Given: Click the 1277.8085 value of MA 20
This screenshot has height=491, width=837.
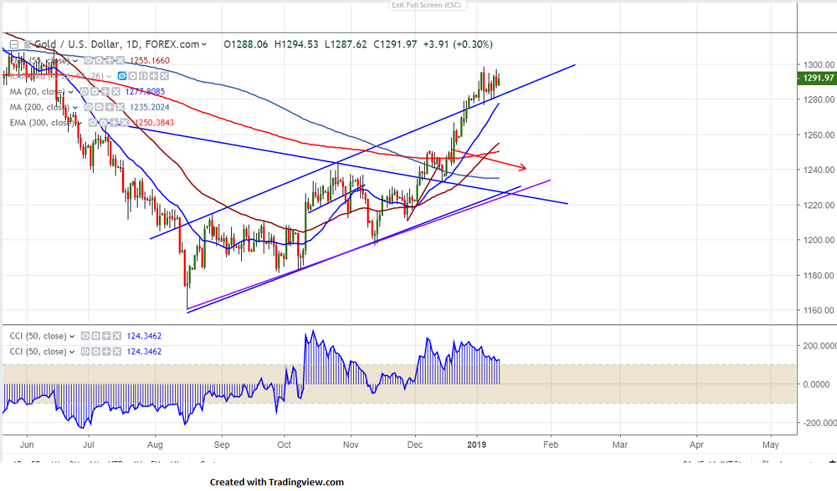Looking at the screenshot, I should [x=145, y=91].
